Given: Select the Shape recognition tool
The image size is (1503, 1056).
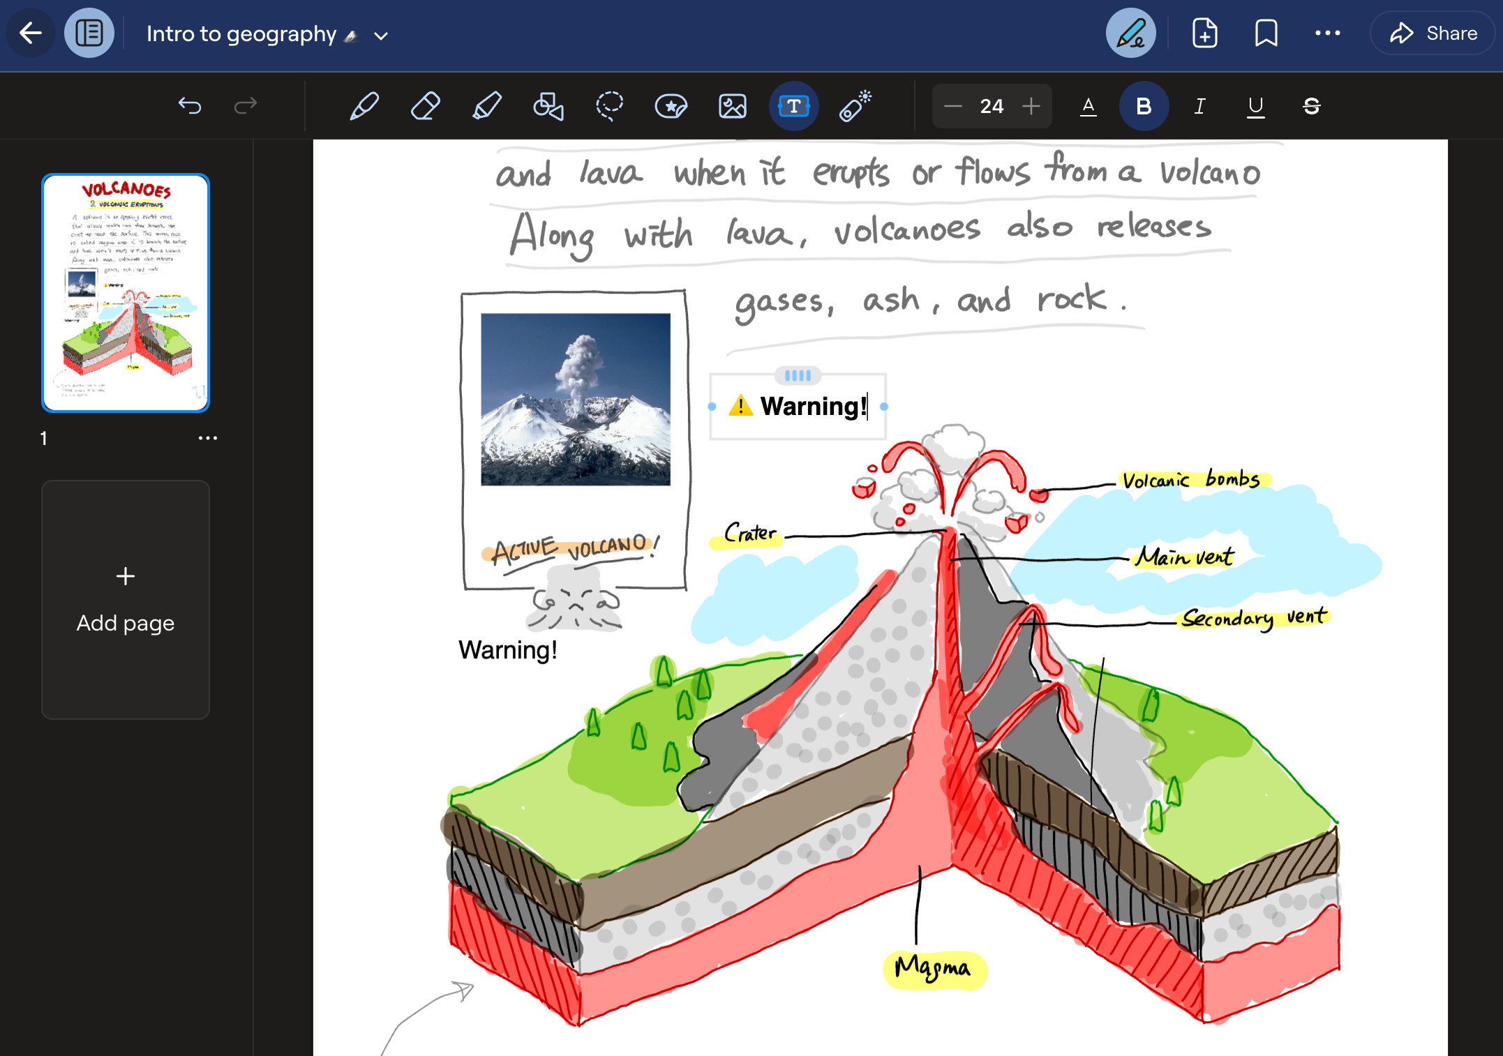Looking at the screenshot, I should pyautogui.click(x=548, y=106).
